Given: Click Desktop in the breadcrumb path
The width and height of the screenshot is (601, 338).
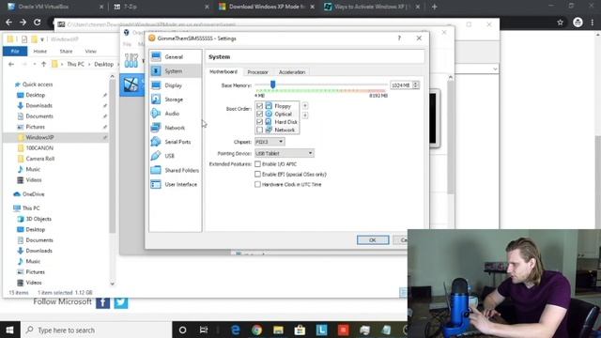Looking at the screenshot, I should point(103,64).
